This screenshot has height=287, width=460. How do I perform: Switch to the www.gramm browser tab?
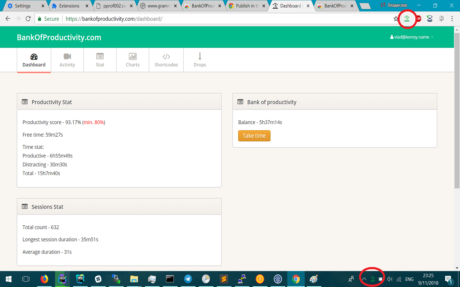click(158, 6)
